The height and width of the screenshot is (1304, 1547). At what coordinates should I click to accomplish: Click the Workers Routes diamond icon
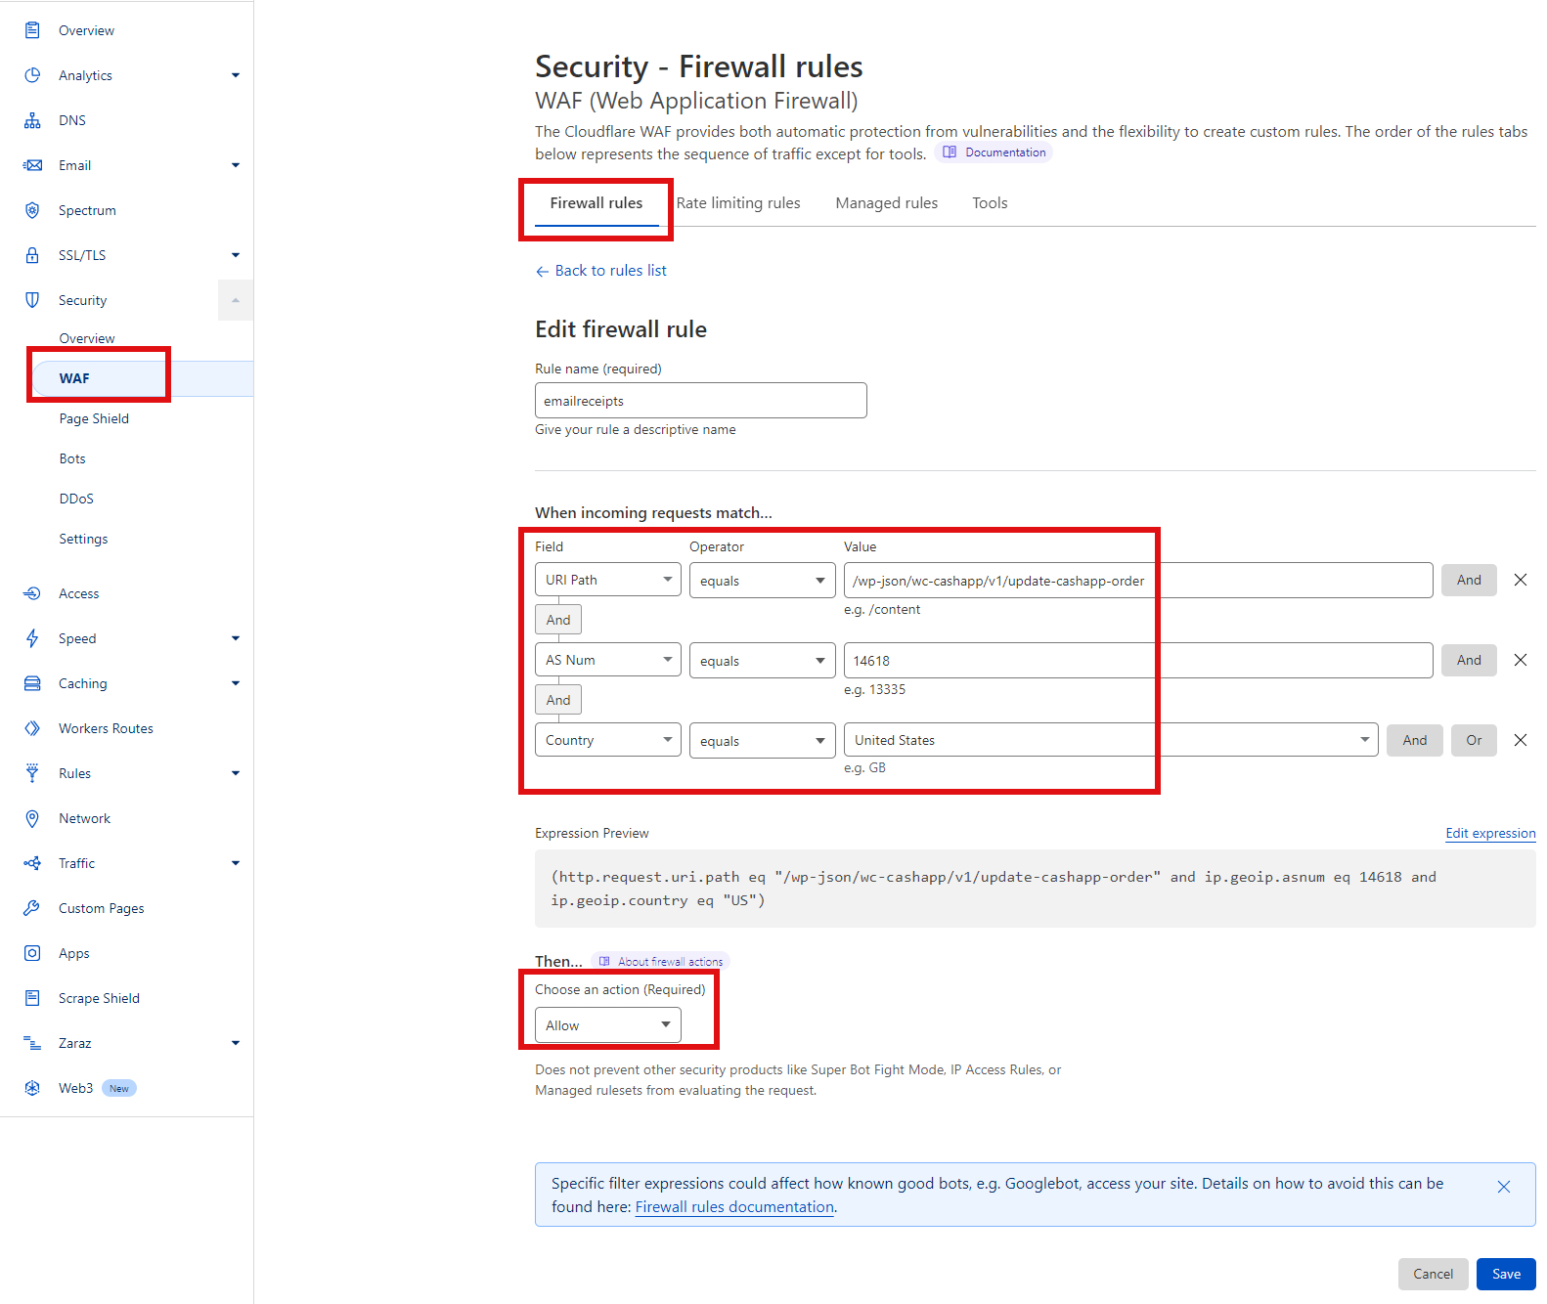point(32,728)
